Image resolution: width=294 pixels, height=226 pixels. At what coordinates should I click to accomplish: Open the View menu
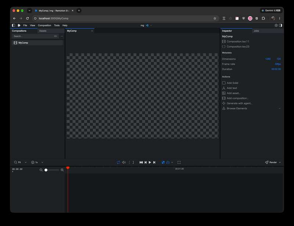(32, 25)
